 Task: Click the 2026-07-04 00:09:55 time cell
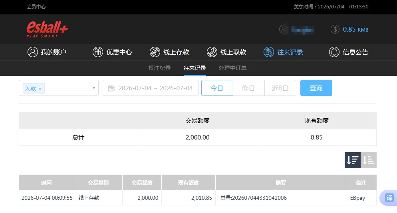[x=47, y=198]
